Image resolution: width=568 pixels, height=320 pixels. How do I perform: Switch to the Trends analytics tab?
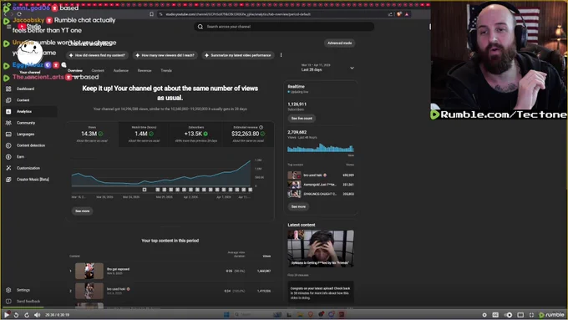coord(166,71)
